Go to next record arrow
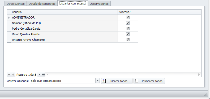The height and width of the screenshot is (99, 210). [x=39, y=75]
